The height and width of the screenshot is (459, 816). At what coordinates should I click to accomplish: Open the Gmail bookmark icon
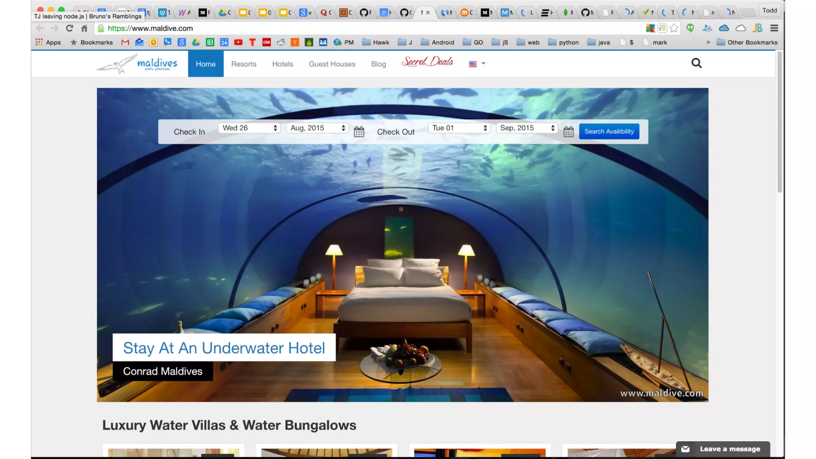click(x=125, y=42)
